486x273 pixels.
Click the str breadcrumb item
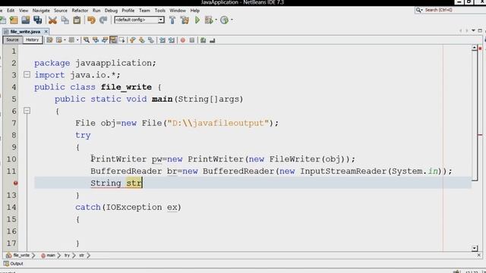[x=81, y=256]
